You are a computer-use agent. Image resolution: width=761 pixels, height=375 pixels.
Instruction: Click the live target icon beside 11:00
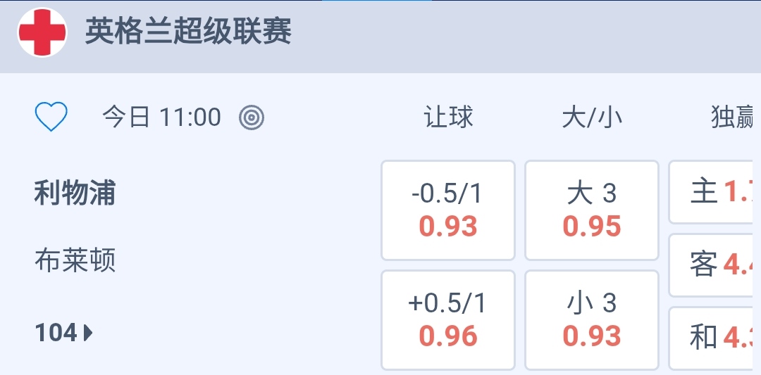(x=252, y=117)
